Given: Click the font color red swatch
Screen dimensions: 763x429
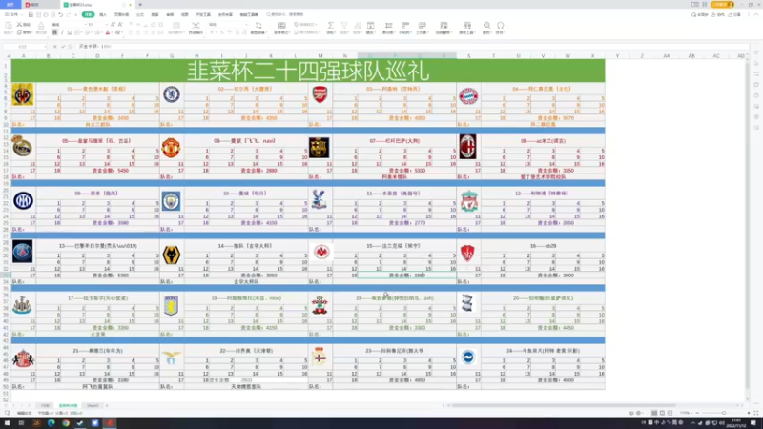Looking at the screenshot, I should click(108, 32).
